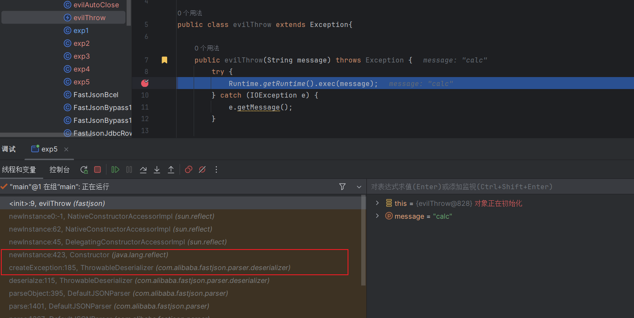Open the exp5 class in tree
The width and height of the screenshot is (634, 318).
[81, 82]
